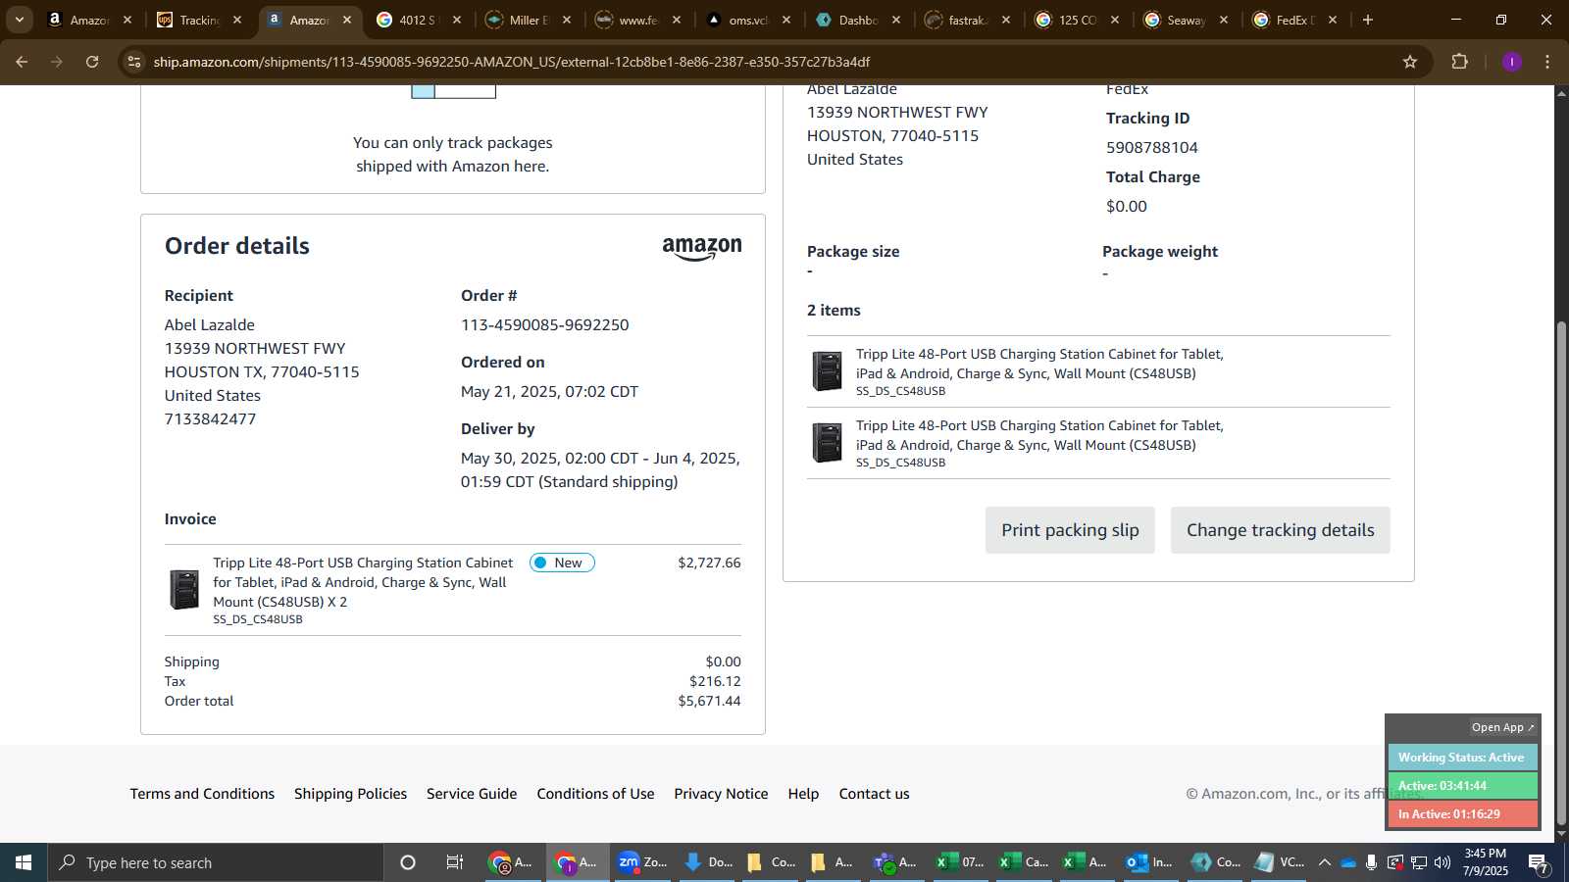This screenshot has width=1569, height=882.
Task: Select order number 113-4590085-9692250
Action: [545, 324]
